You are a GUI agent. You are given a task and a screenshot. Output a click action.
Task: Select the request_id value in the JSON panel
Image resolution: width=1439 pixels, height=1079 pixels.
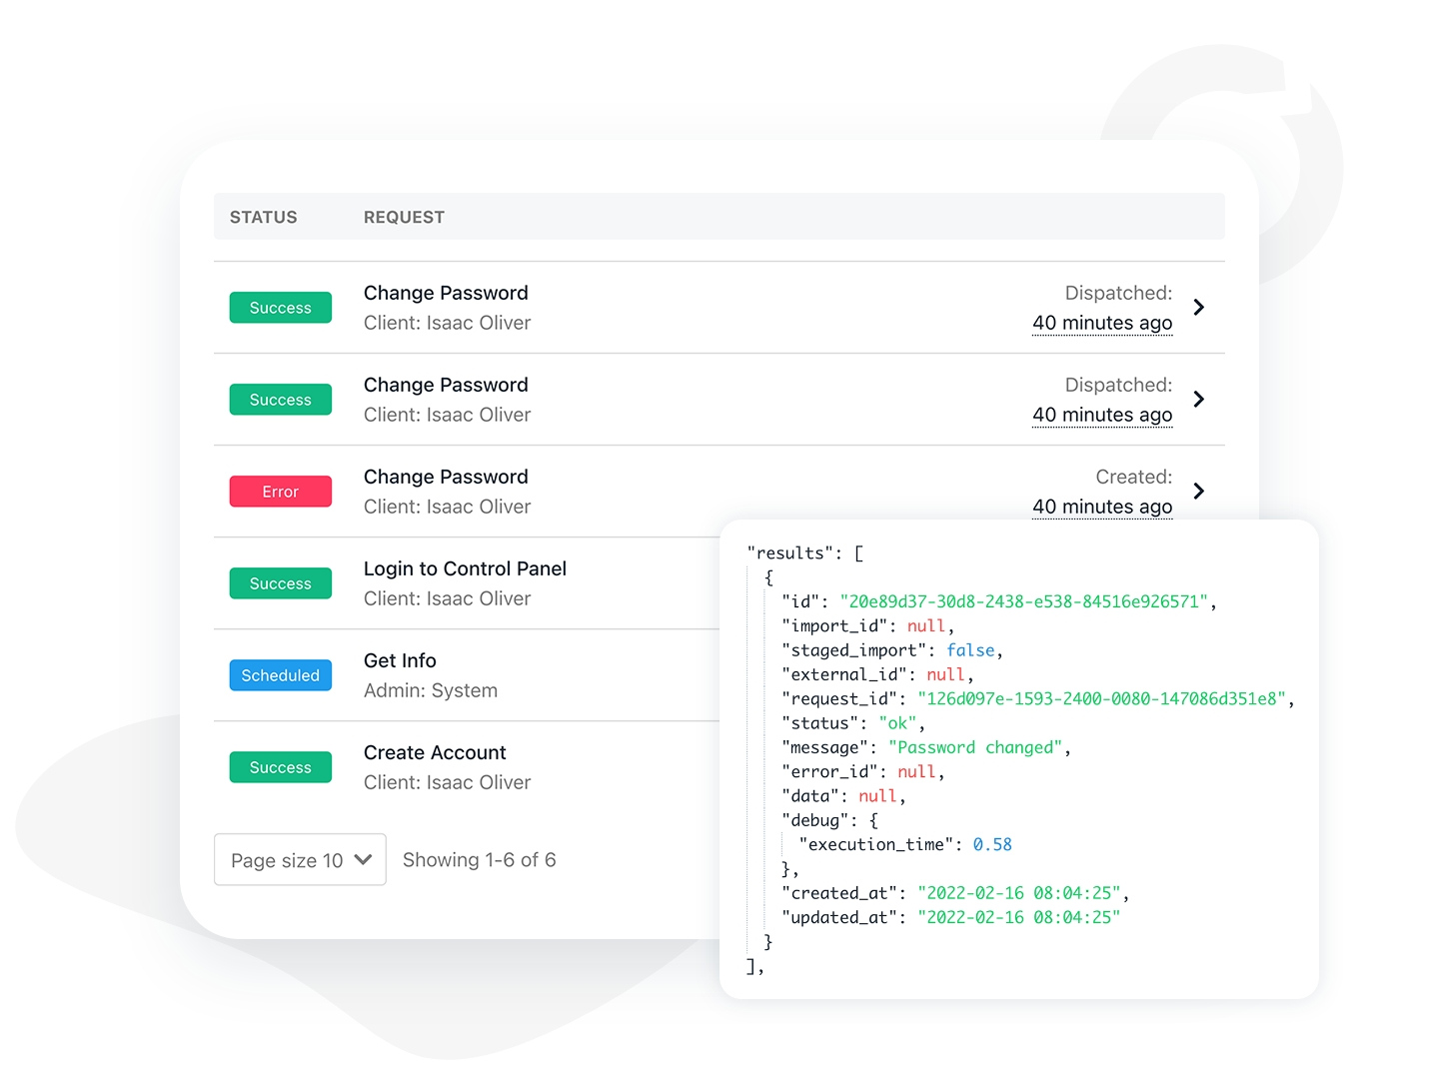(x=1099, y=699)
